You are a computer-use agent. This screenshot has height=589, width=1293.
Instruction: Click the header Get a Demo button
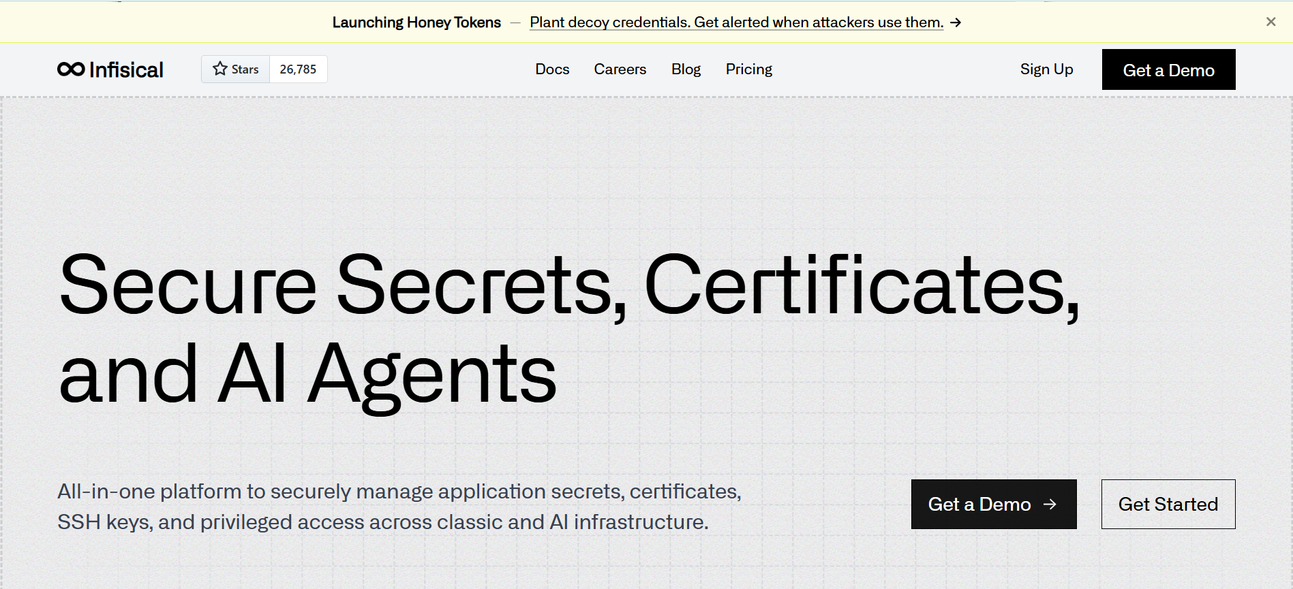[1168, 69]
